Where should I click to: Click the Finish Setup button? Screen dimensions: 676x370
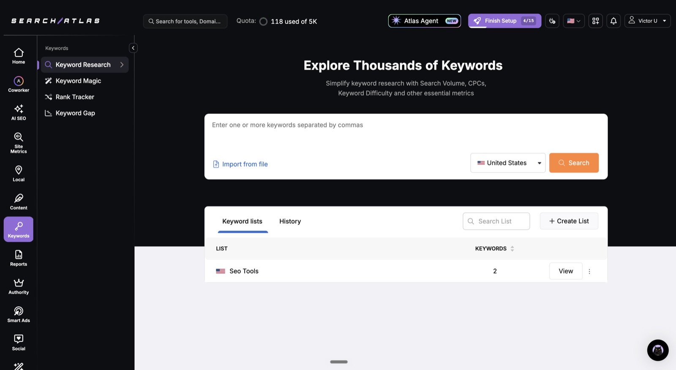504,21
